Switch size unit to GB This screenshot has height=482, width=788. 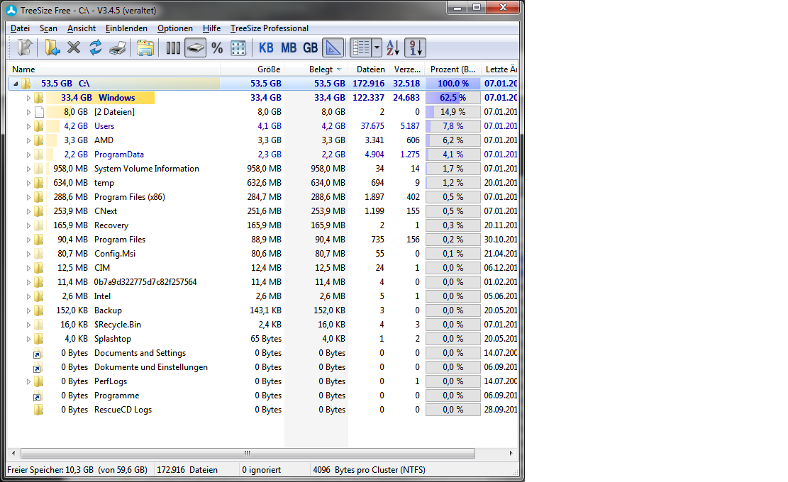click(x=310, y=47)
